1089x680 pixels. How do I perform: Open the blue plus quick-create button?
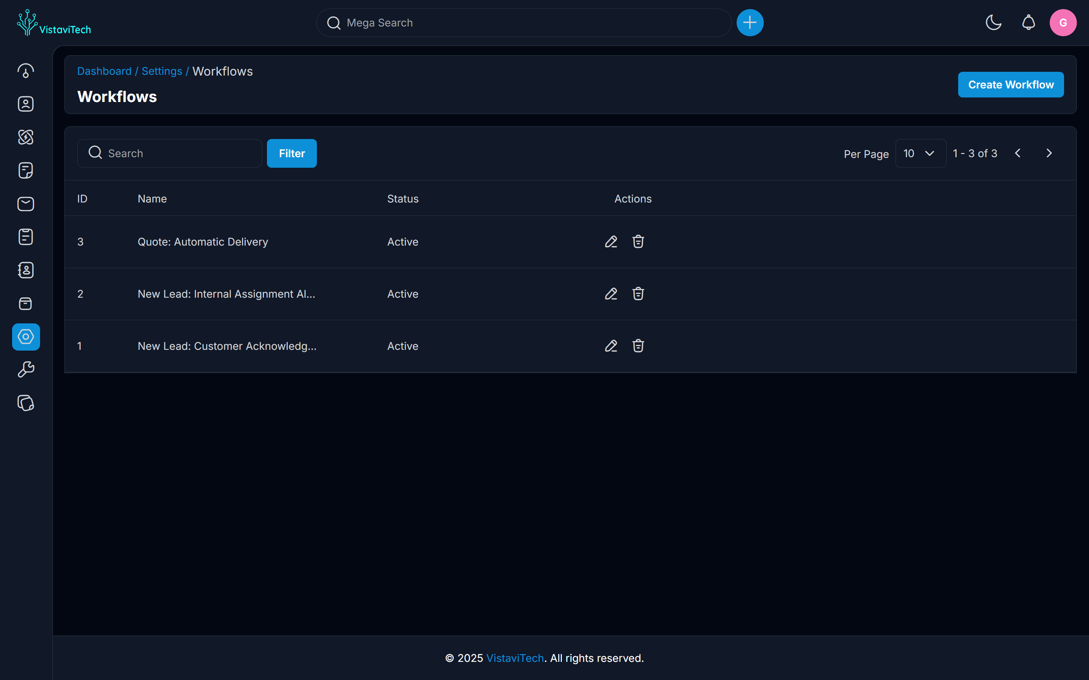pos(750,23)
